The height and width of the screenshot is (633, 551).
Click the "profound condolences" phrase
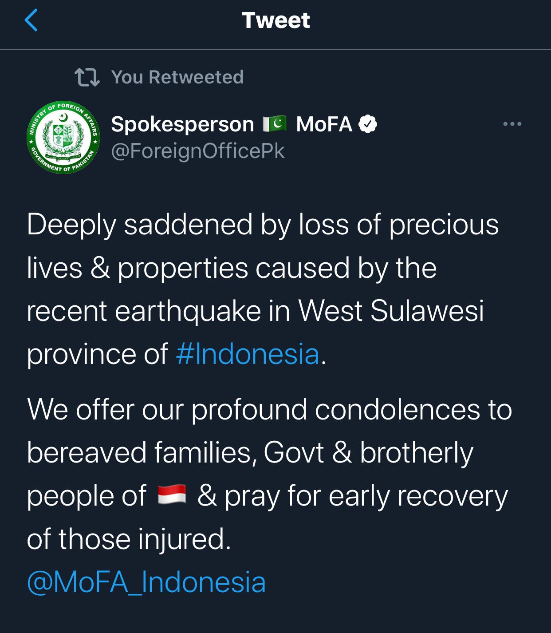335,409
